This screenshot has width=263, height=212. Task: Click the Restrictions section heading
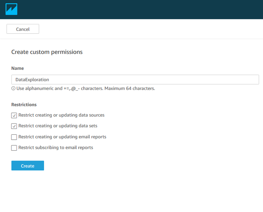24,105
